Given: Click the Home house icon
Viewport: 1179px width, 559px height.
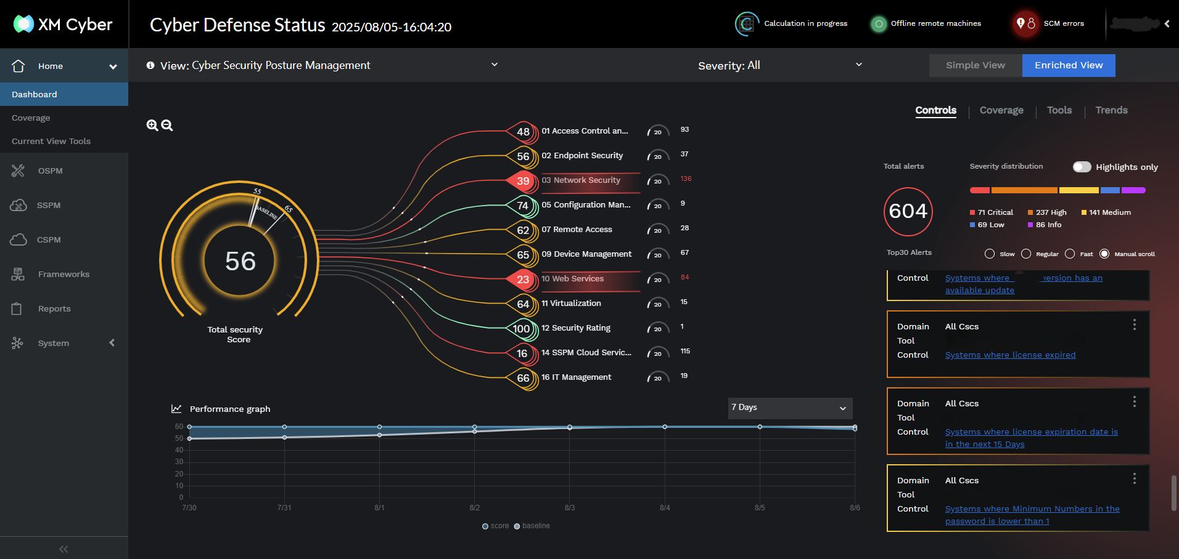Looking at the screenshot, I should [18, 66].
